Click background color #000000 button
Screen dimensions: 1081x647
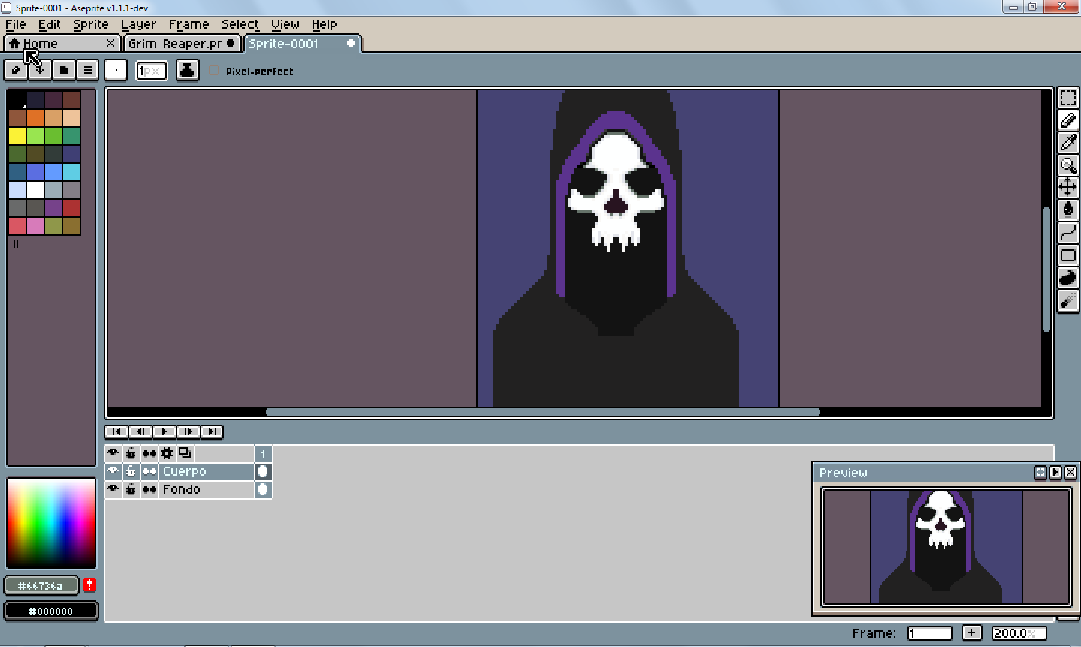51,611
